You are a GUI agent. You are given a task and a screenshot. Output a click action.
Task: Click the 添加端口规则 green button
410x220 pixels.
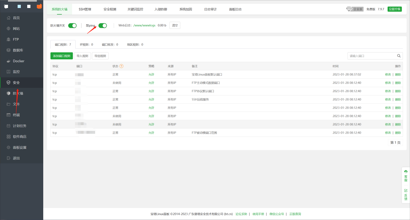(61, 56)
